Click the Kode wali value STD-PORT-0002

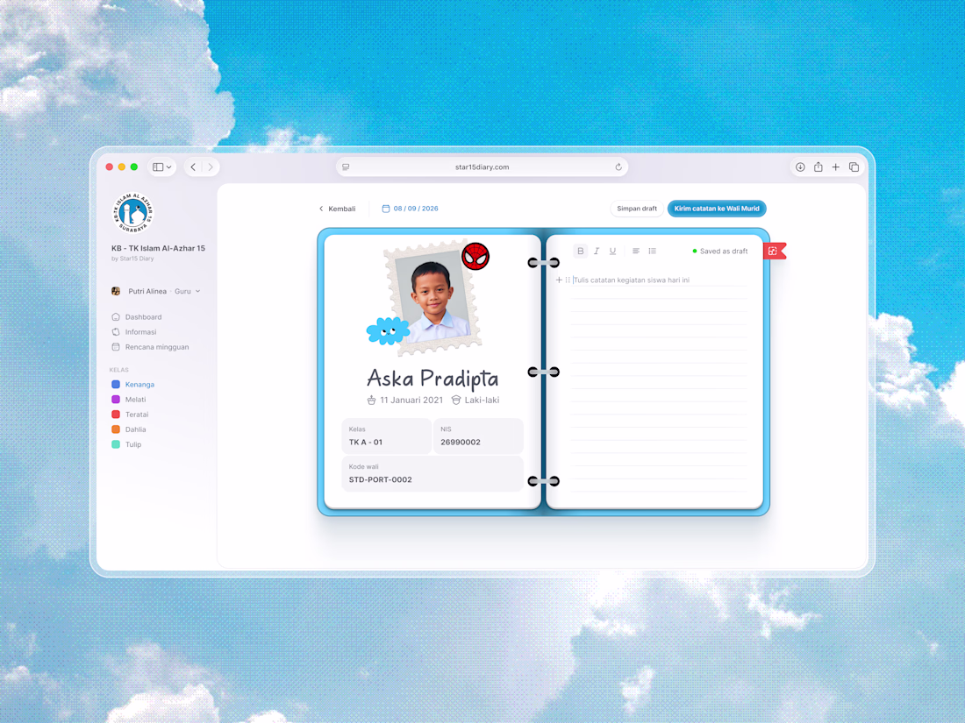(381, 479)
